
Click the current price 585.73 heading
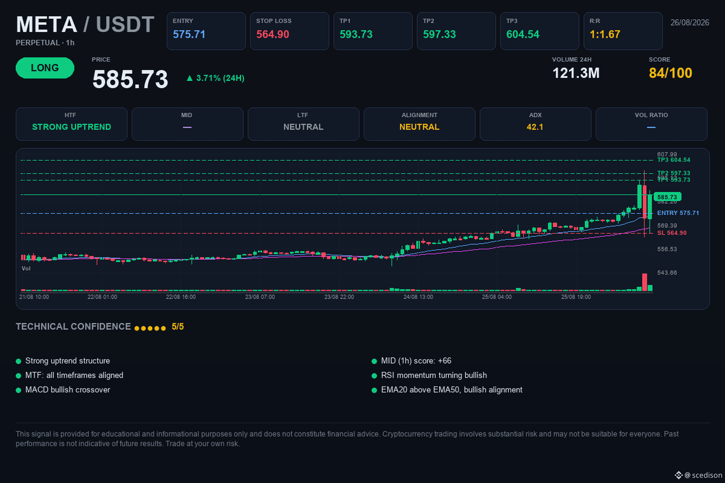click(x=130, y=79)
